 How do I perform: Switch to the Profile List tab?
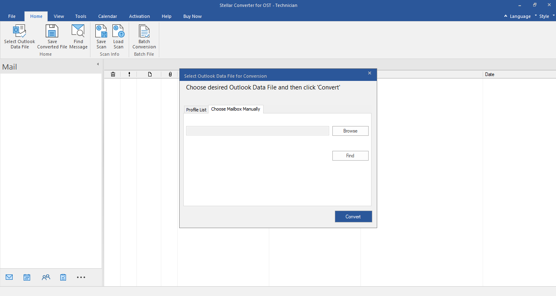tap(196, 110)
